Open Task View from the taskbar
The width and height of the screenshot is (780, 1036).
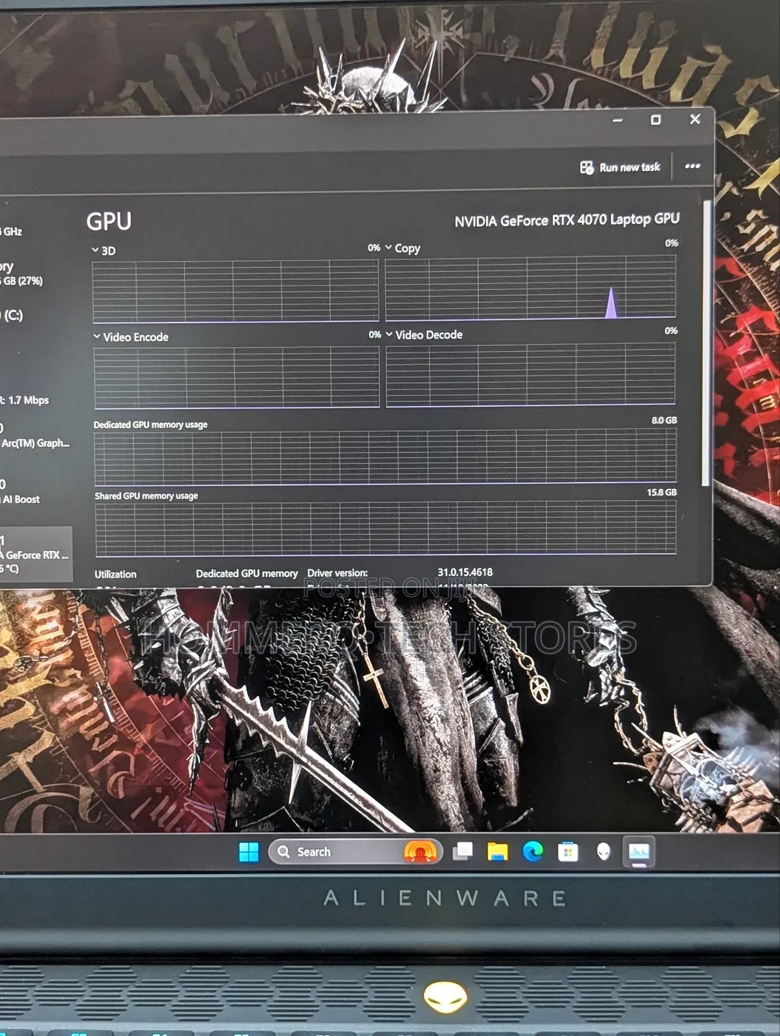[462, 851]
